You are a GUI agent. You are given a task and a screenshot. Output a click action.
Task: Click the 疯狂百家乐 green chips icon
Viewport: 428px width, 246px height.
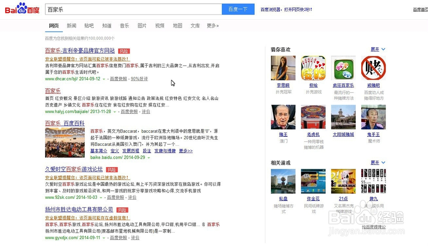coord(343,68)
